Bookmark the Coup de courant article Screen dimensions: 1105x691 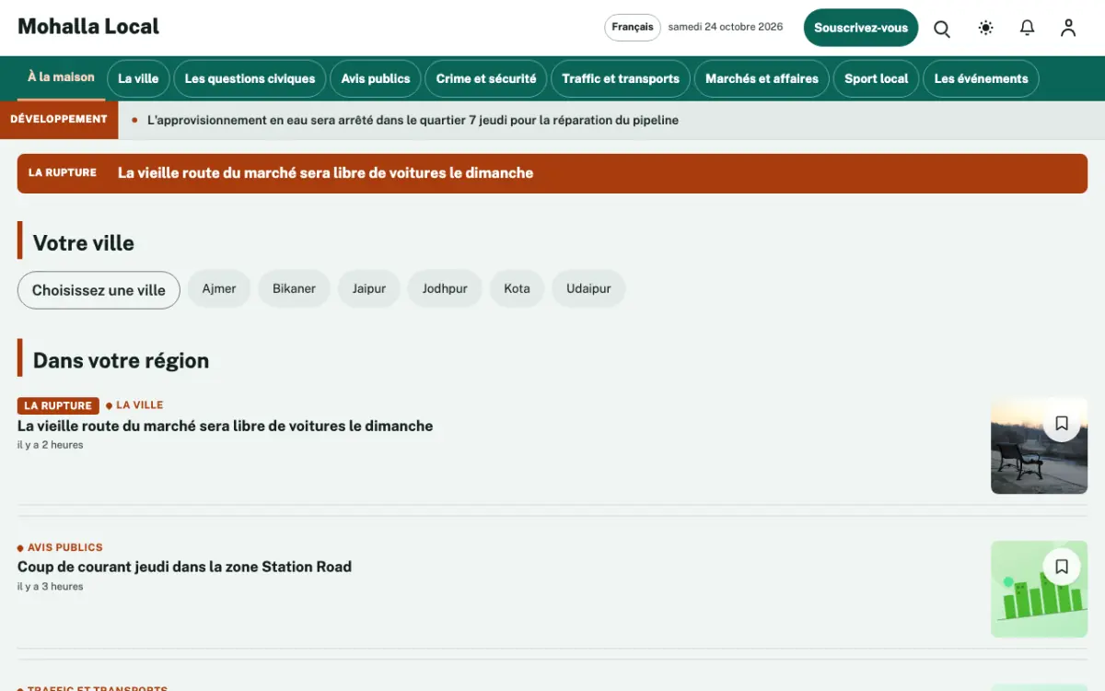[x=1062, y=567]
